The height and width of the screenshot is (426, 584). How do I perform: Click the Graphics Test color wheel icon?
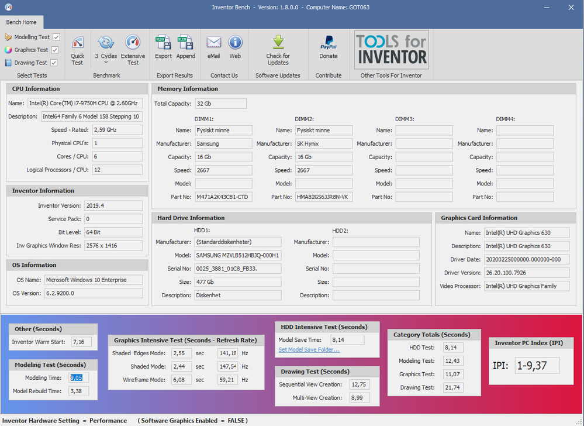pyautogui.click(x=8, y=50)
